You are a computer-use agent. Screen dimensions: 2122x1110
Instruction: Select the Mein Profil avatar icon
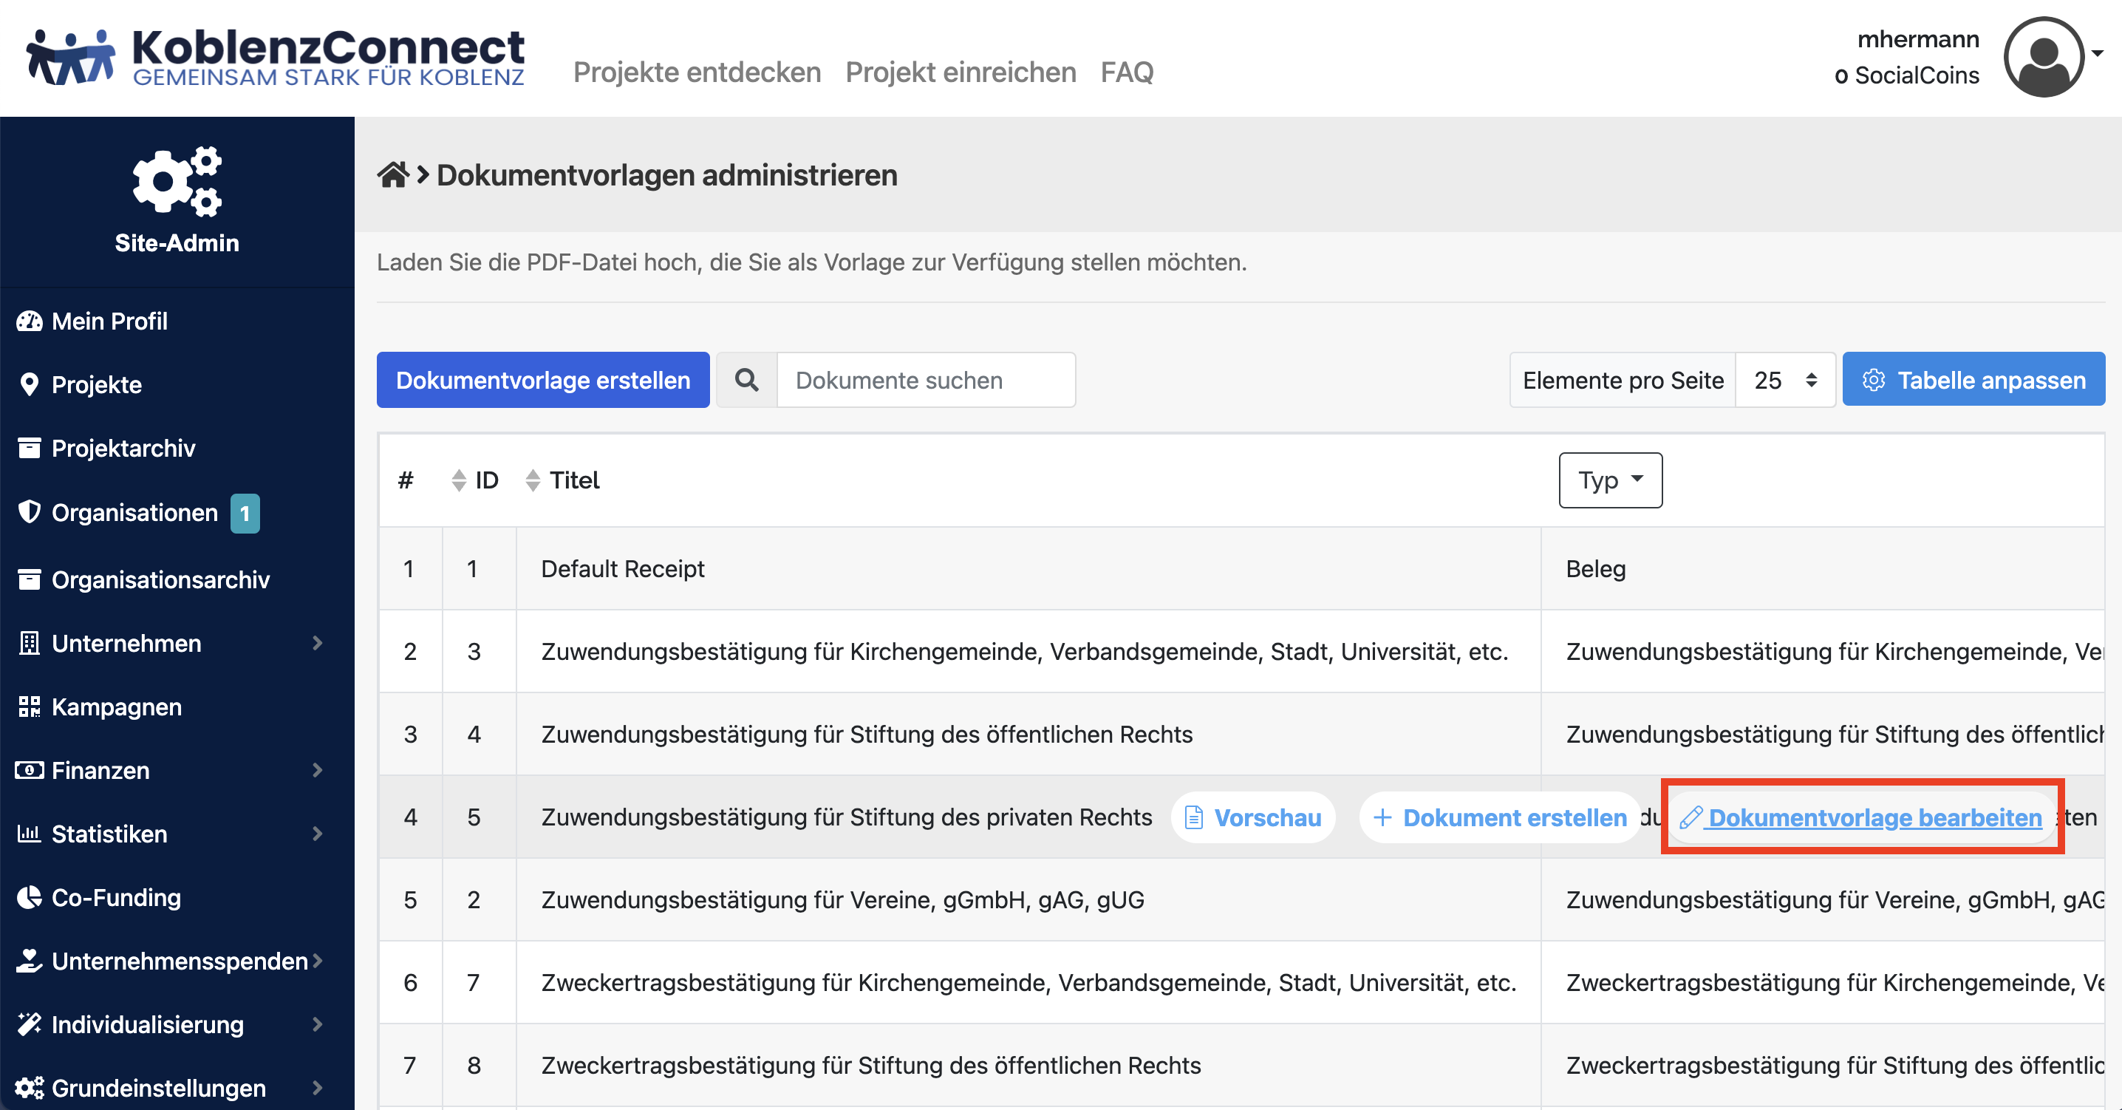(28, 321)
